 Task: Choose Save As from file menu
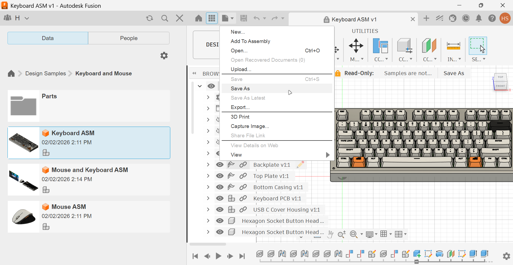pyautogui.click(x=277, y=88)
